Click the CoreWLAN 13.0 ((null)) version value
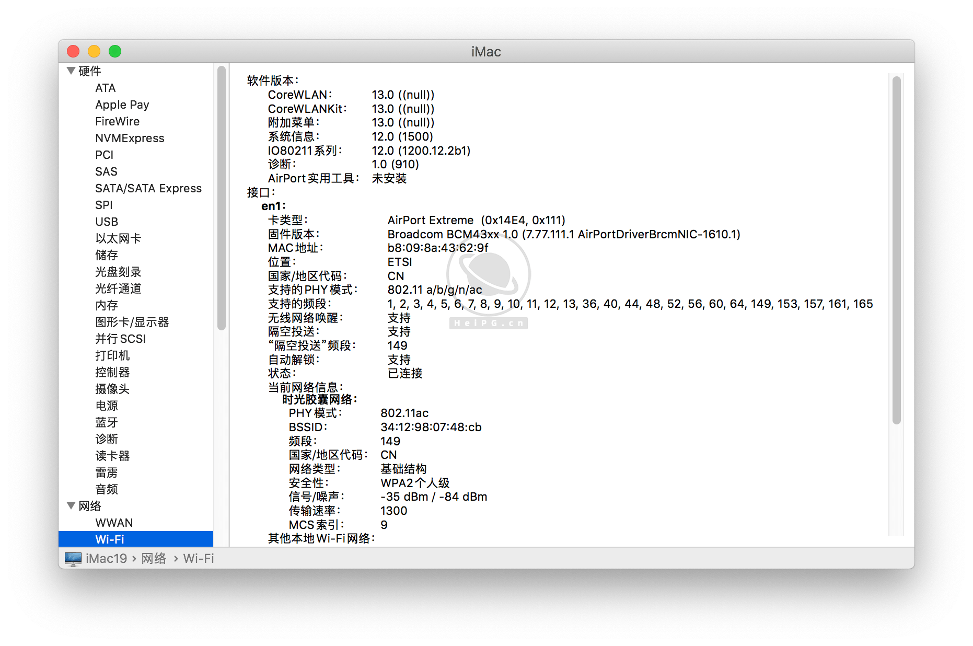The width and height of the screenshot is (973, 646). click(x=403, y=95)
